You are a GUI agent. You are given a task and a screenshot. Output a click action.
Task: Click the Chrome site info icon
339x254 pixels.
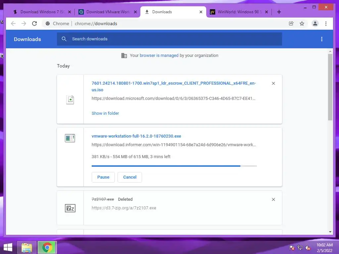[x=48, y=23]
